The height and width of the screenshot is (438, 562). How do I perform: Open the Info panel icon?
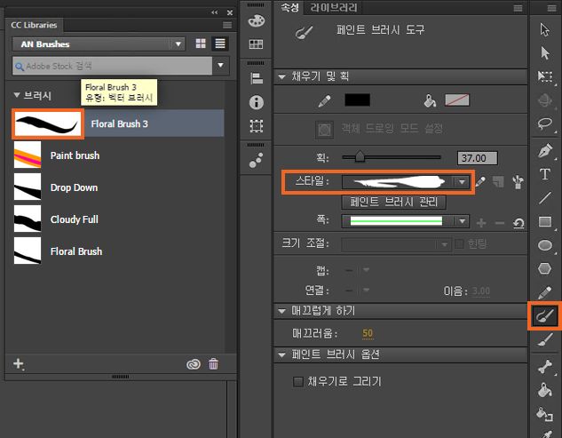tap(257, 102)
